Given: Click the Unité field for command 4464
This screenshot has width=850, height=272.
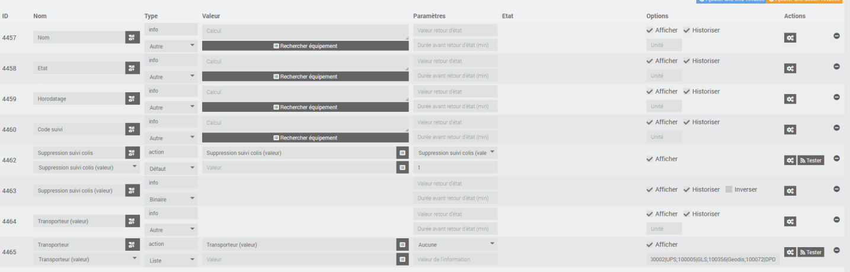Looking at the screenshot, I should [664, 228].
